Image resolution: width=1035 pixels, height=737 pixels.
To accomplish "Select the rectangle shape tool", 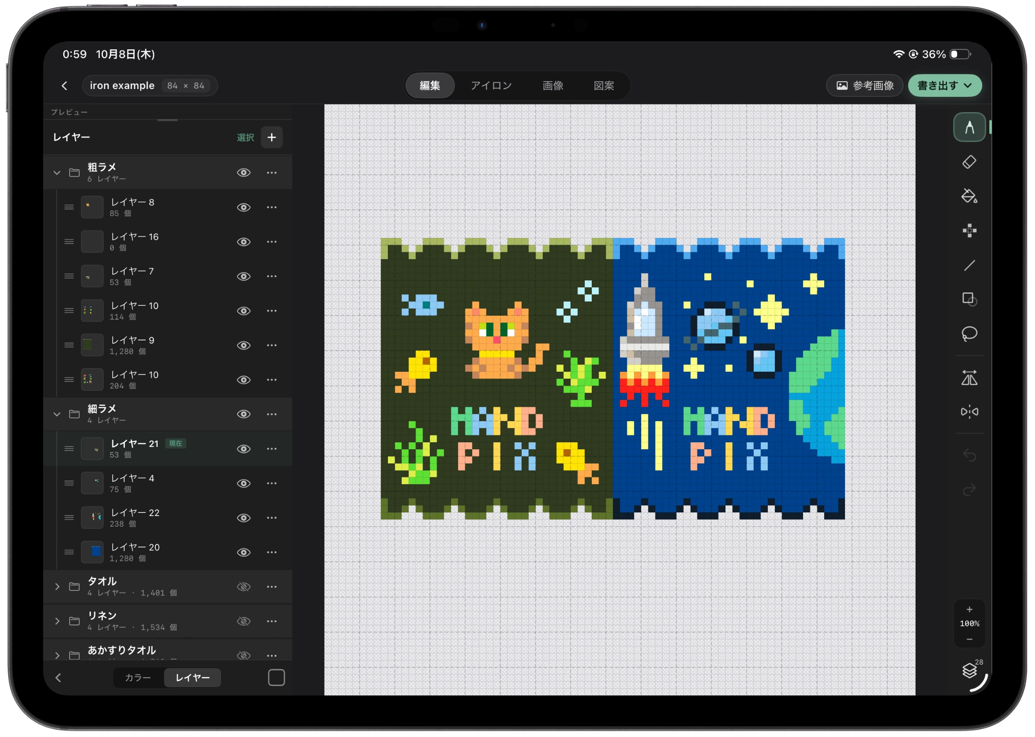I will click(969, 299).
